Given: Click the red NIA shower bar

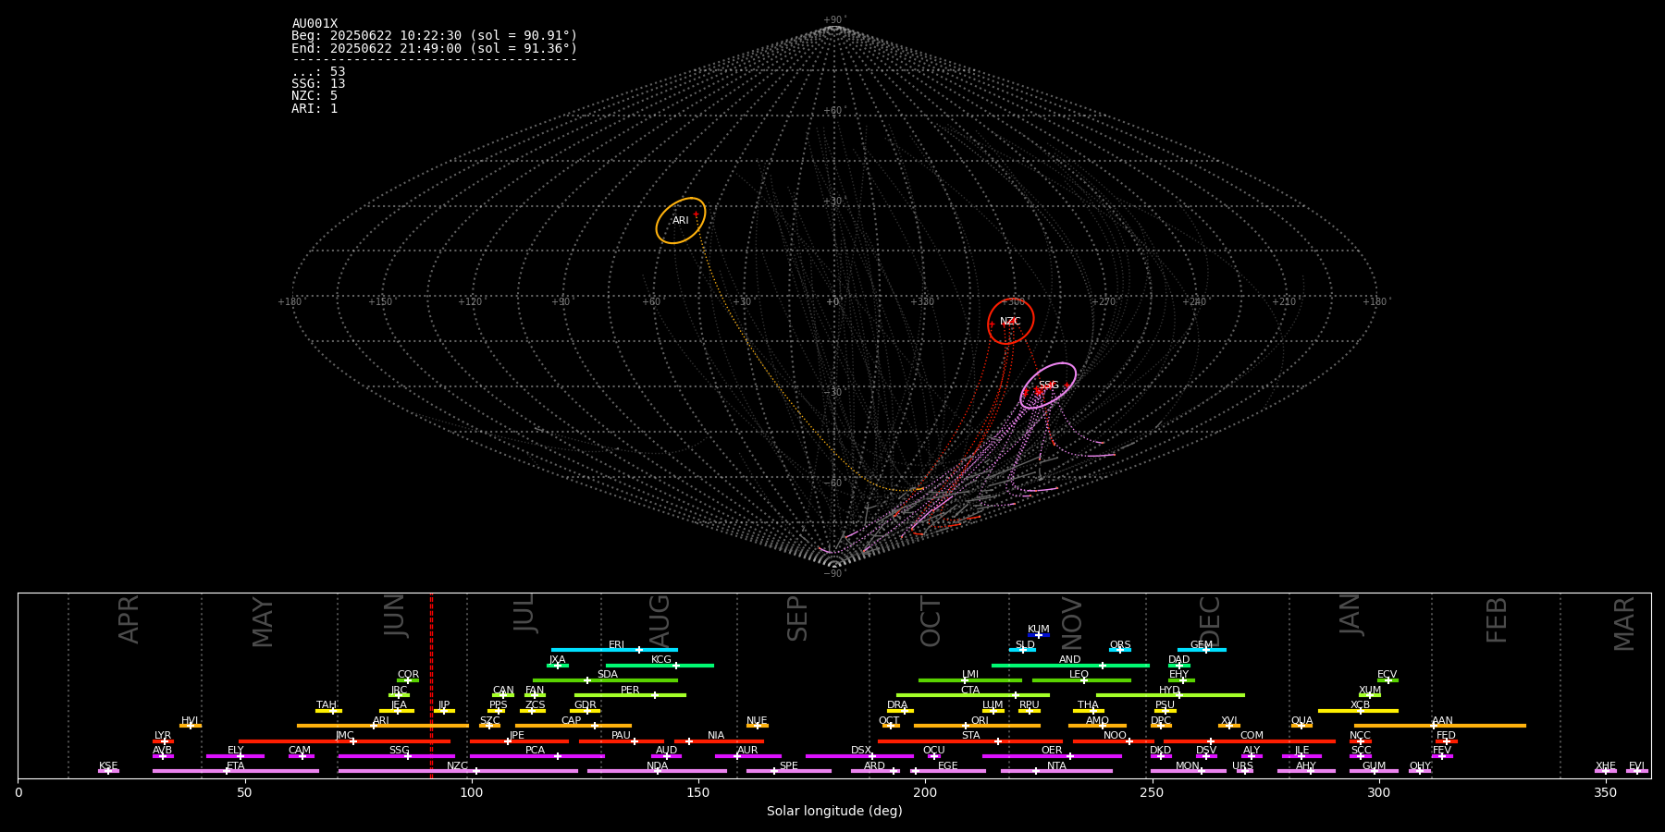Looking at the screenshot, I should (719, 741).
